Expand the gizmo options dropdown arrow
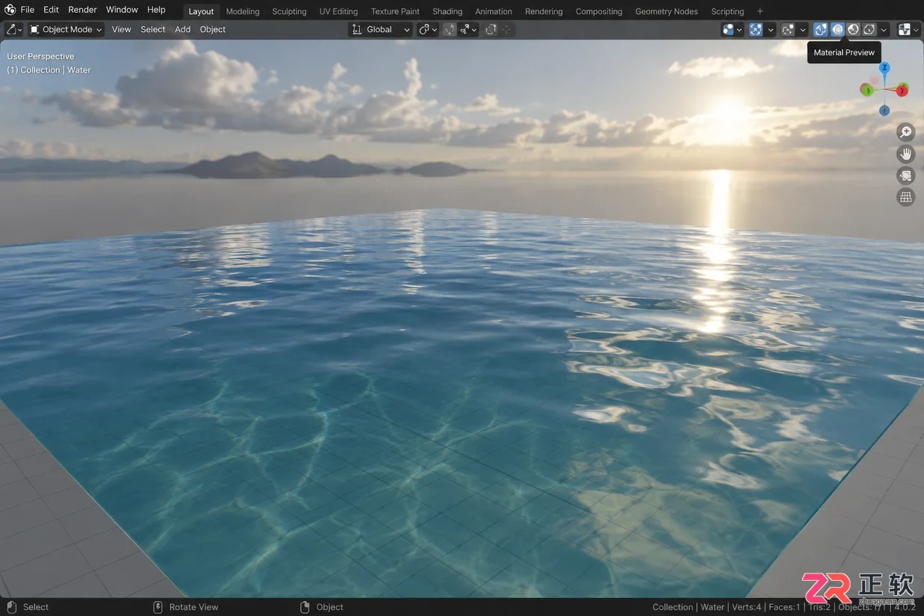 (x=771, y=29)
